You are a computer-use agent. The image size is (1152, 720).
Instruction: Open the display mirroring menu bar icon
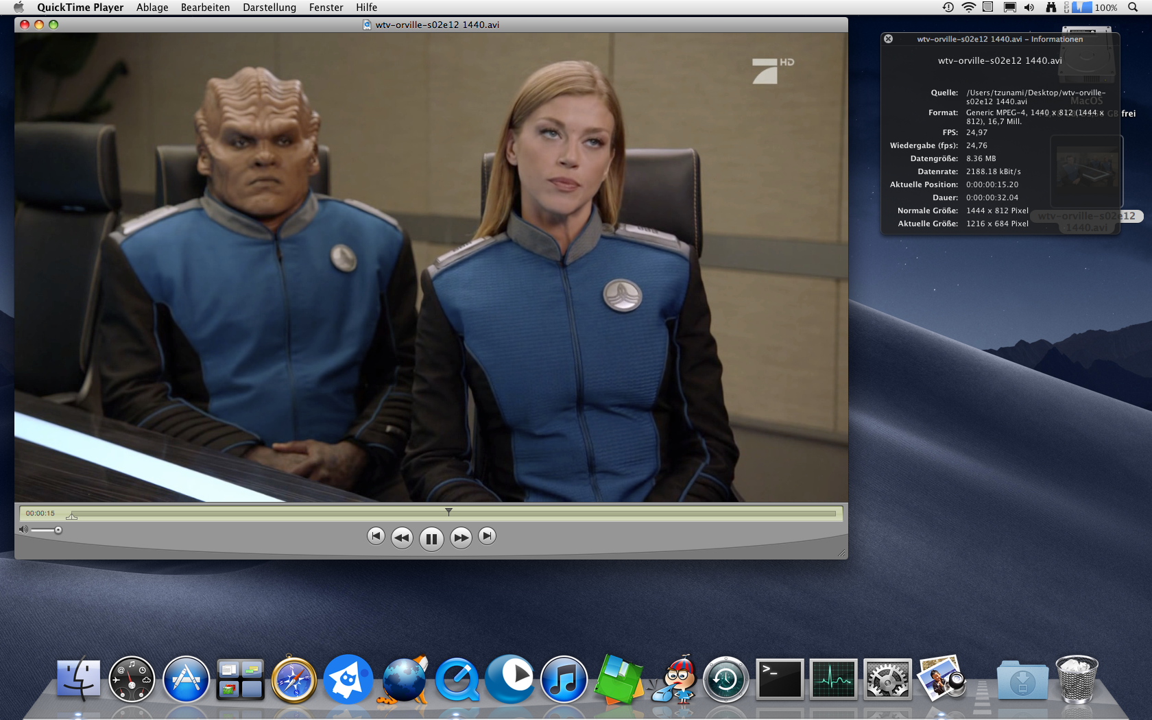1009,8
